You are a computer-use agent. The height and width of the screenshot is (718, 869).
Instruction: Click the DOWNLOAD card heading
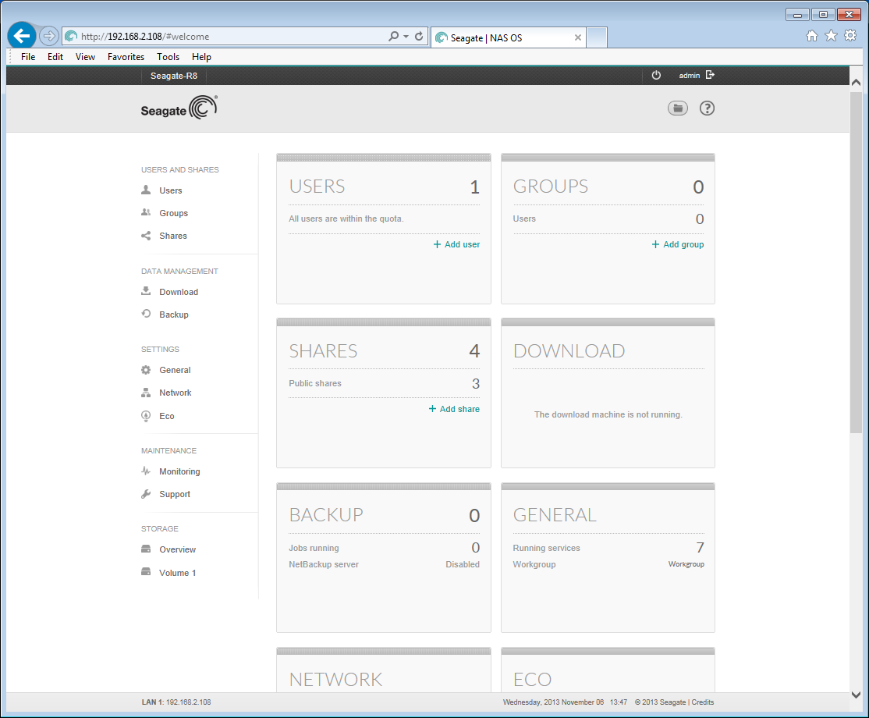pos(569,351)
